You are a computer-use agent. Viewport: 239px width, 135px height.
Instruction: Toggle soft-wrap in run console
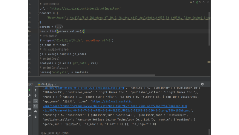click(36, 101)
